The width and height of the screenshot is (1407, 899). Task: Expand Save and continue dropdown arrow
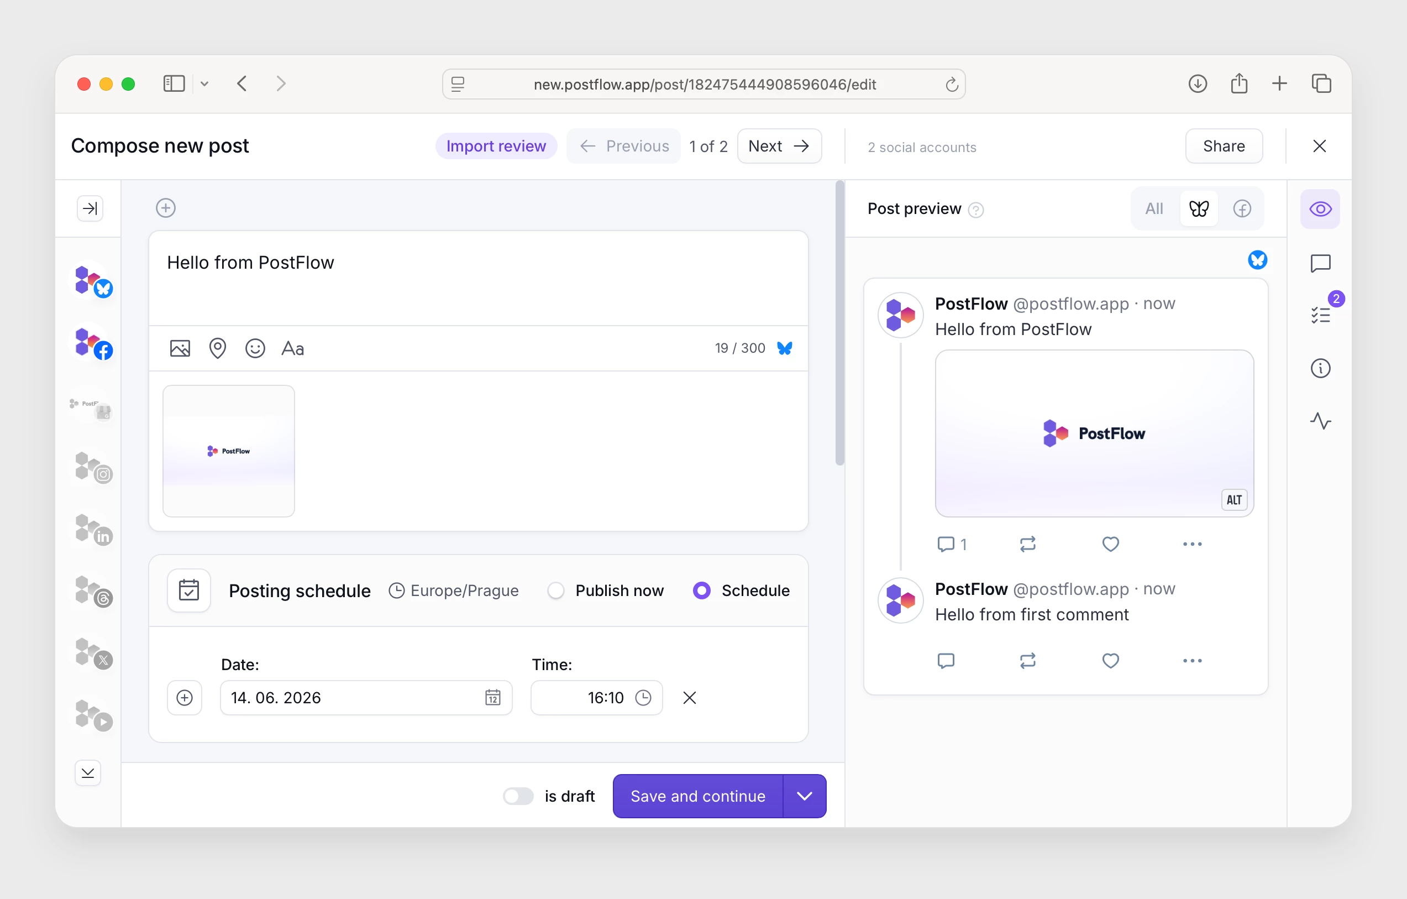click(804, 796)
